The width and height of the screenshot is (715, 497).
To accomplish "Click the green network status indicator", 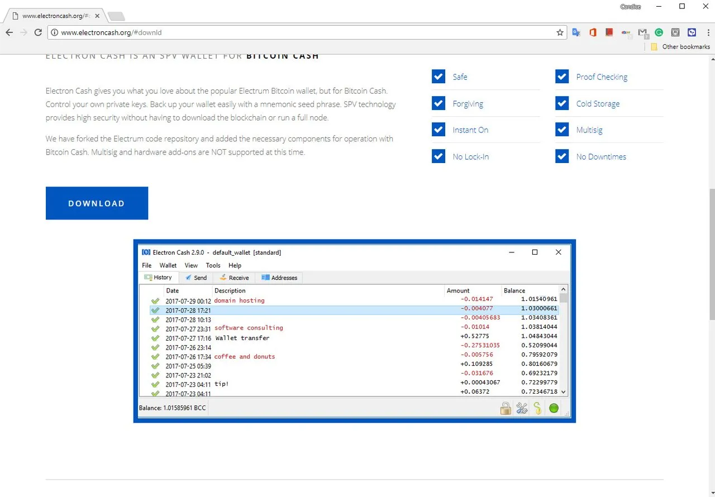I will [x=554, y=408].
